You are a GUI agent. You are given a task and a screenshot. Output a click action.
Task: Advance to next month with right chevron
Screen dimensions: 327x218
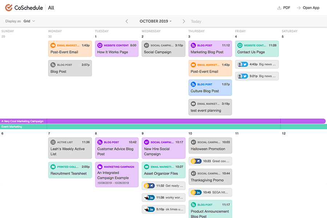pyautogui.click(x=184, y=21)
